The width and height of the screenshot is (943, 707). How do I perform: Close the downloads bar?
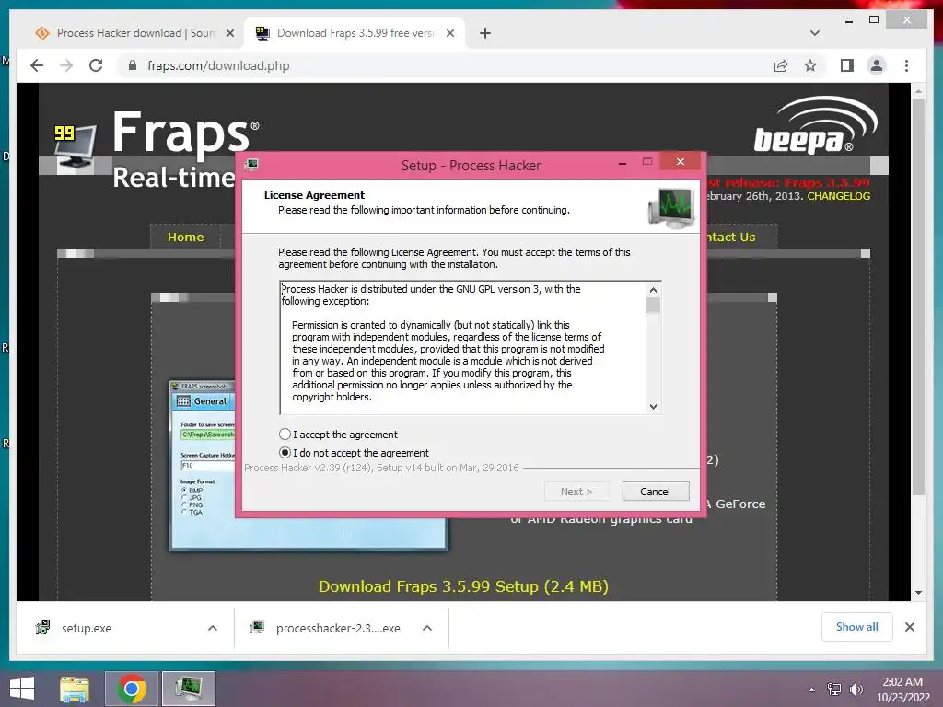(x=909, y=627)
